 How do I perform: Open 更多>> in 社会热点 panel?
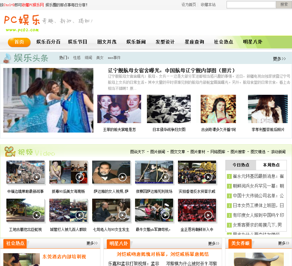pyautogui.click(x=92, y=243)
